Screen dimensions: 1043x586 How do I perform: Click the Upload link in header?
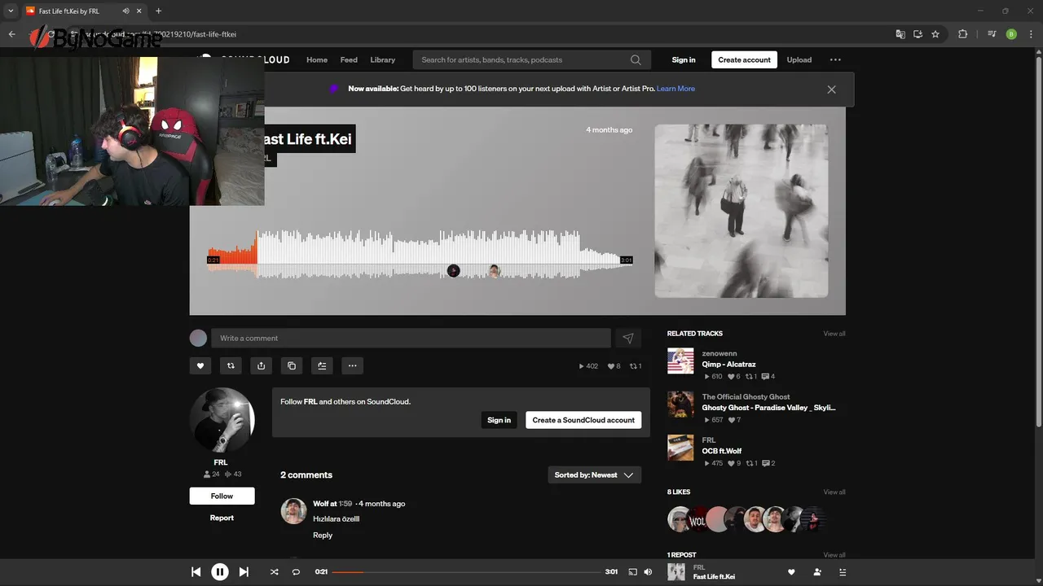(799, 59)
